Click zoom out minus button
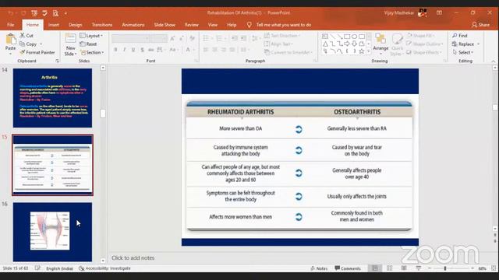The width and height of the screenshot is (499, 280). click(x=430, y=268)
